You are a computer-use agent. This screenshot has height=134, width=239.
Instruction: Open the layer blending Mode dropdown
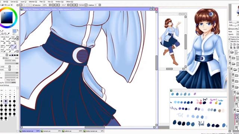(238, 32)
